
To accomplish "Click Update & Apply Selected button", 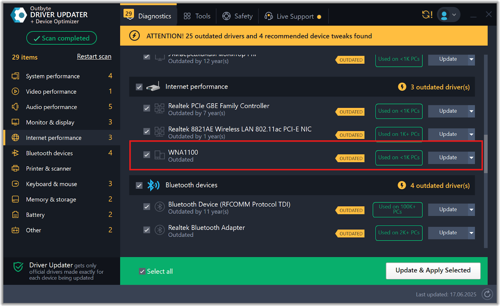I will pos(433,270).
